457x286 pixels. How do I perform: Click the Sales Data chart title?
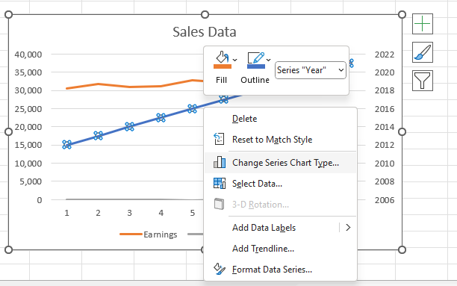click(205, 32)
